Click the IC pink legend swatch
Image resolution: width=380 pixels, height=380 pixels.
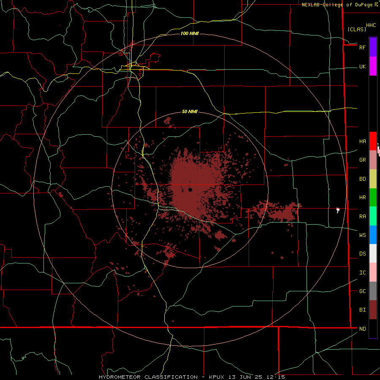pyautogui.click(x=373, y=272)
